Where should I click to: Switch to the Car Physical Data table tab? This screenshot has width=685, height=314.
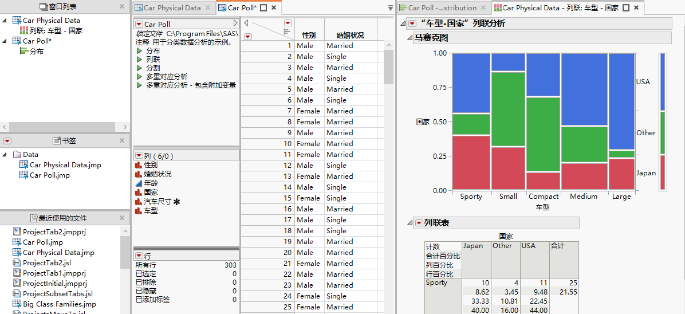[x=173, y=8]
